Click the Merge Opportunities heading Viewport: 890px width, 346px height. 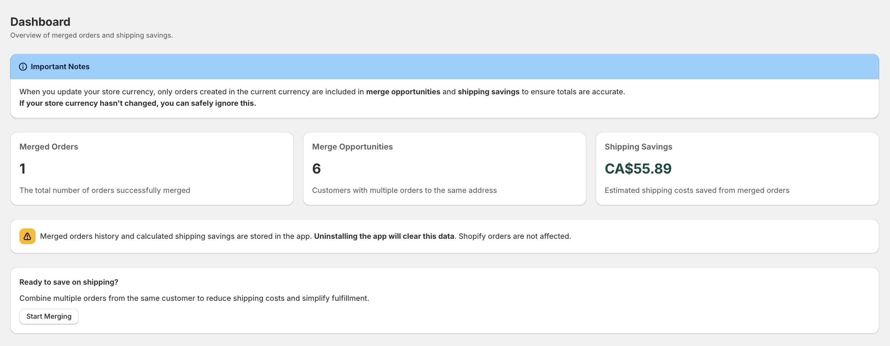click(x=352, y=146)
